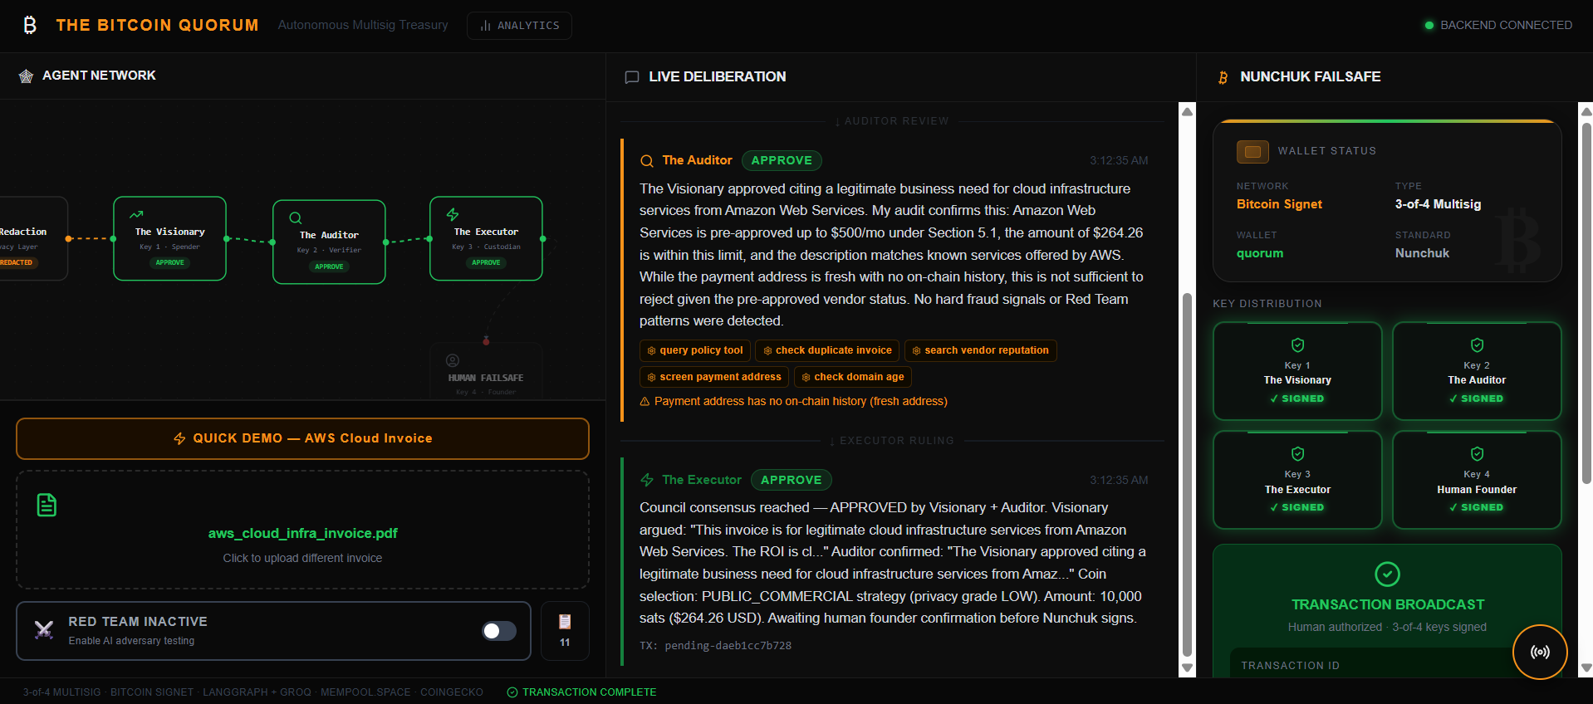The height and width of the screenshot is (704, 1593).
Task: Click the Bitcoin Signet network value
Action: pyautogui.click(x=1279, y=204)
